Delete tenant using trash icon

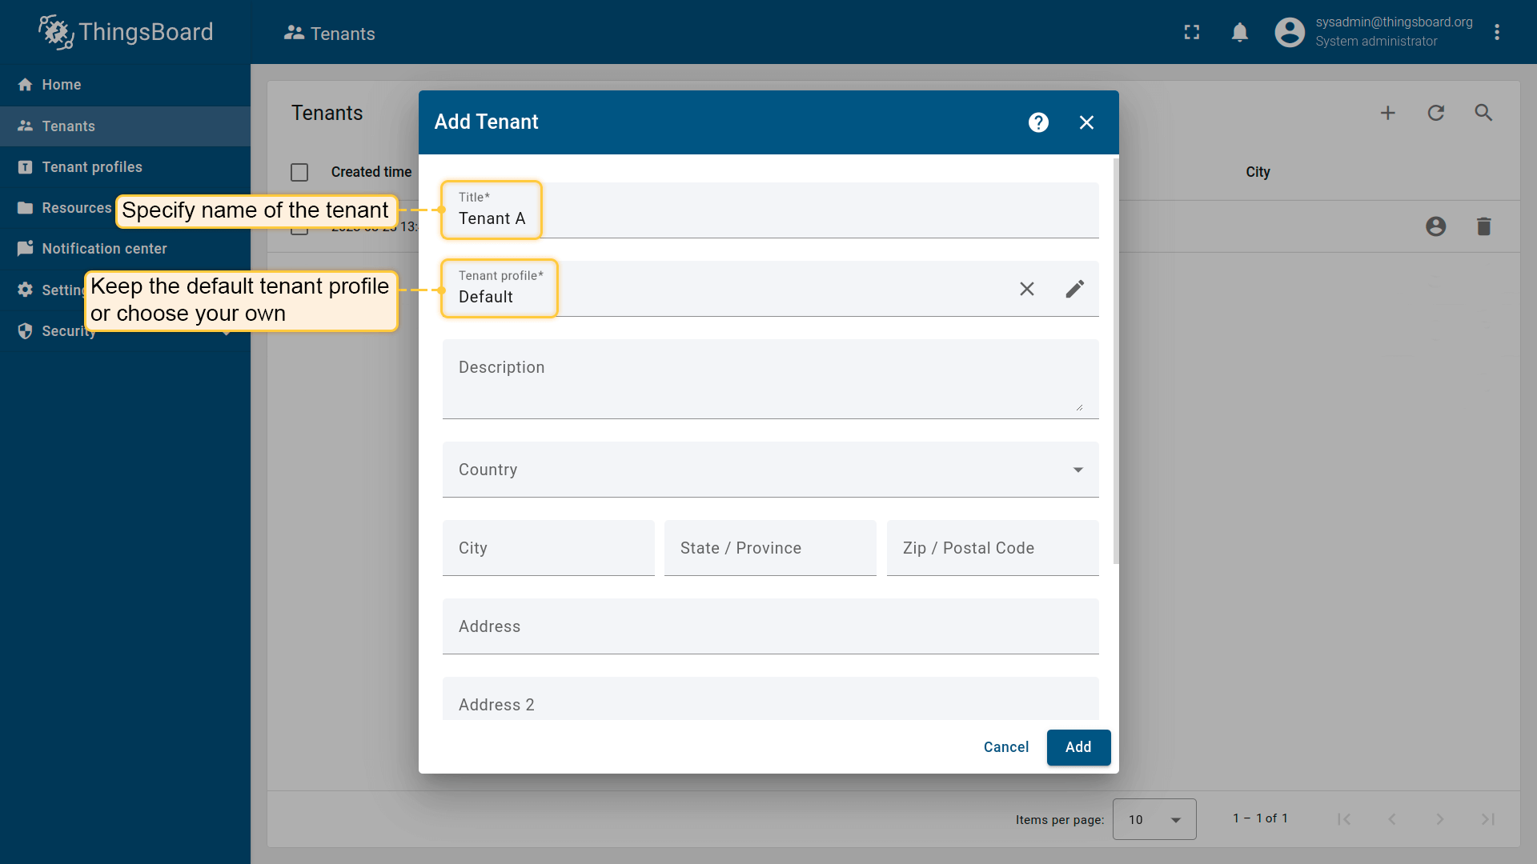[x=1483, y=226]
